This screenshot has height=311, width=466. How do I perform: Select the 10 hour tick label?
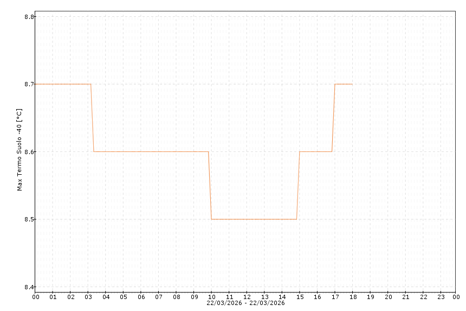(212, 297)
